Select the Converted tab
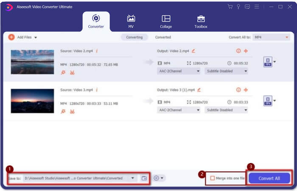Viewport: 297px width, 191px height. (163, 37)
